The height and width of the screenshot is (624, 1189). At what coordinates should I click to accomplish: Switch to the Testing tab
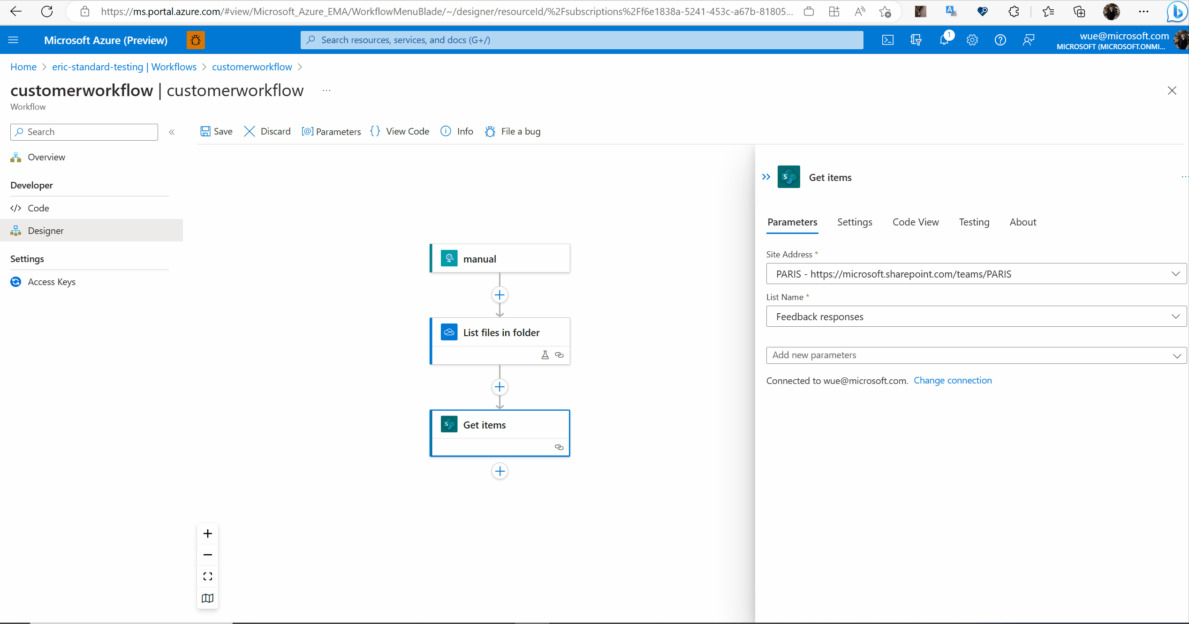[974, 222]
